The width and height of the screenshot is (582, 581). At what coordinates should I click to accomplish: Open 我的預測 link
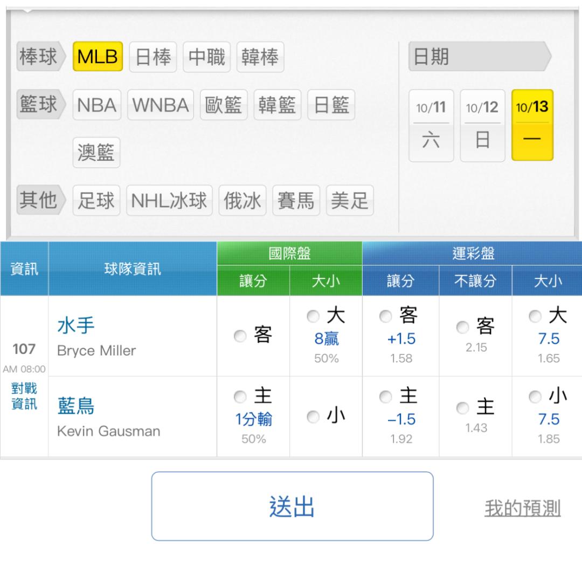click(x=522, y=508)
